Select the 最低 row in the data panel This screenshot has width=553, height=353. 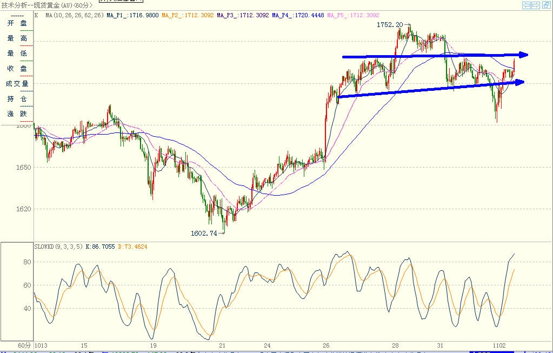[x=17, y=54]
